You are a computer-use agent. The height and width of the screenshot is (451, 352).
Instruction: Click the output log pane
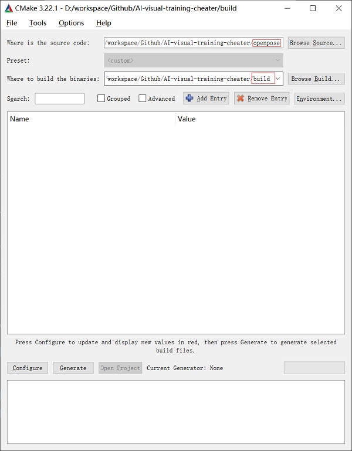(x=176, y=412)
